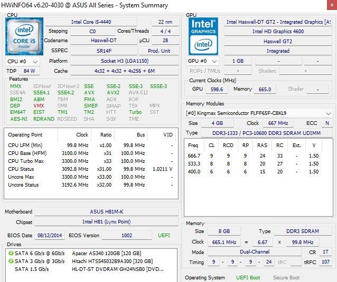Select the CPU Status row

tap(91, 169)
